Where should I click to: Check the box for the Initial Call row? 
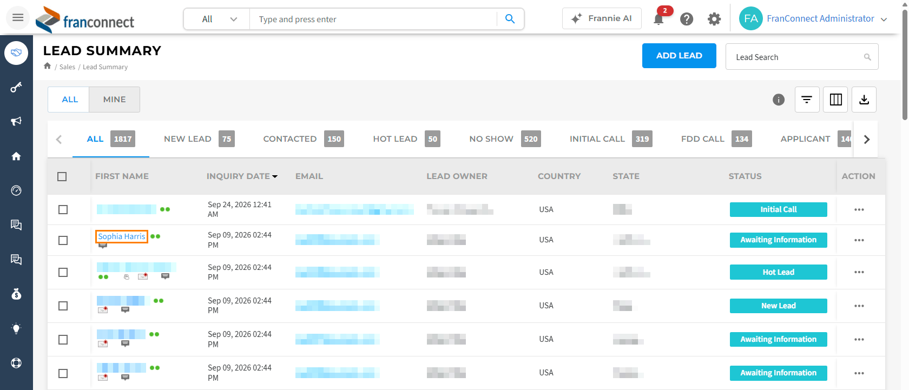(63, 209)
